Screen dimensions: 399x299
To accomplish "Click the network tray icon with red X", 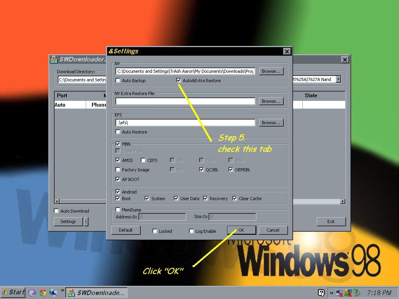I will coord(339,293).
